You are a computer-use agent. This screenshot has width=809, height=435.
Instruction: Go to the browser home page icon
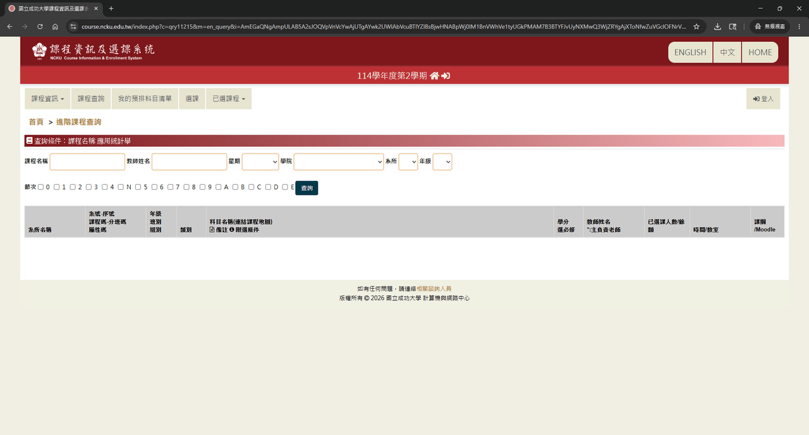55,27
